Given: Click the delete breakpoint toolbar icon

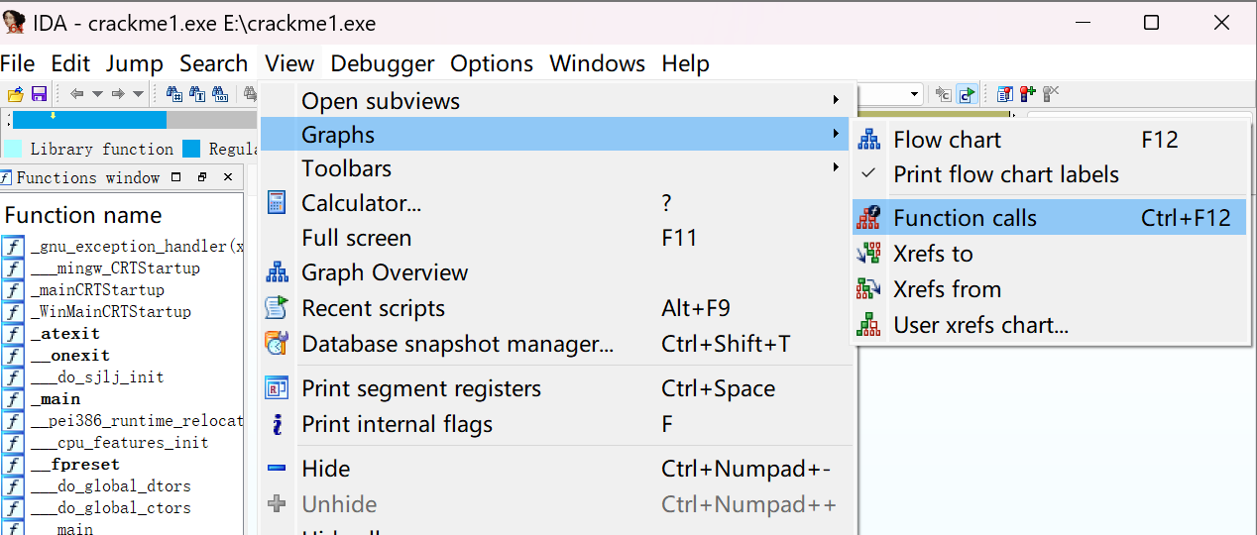Looking at the screenshot, I should [1051, 94].
